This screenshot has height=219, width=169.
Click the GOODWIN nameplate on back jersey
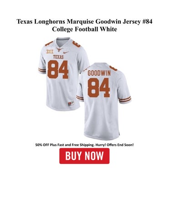[99, 73]
